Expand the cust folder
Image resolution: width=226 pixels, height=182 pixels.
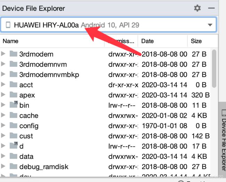pyautogui.click(x=3, y=135)
